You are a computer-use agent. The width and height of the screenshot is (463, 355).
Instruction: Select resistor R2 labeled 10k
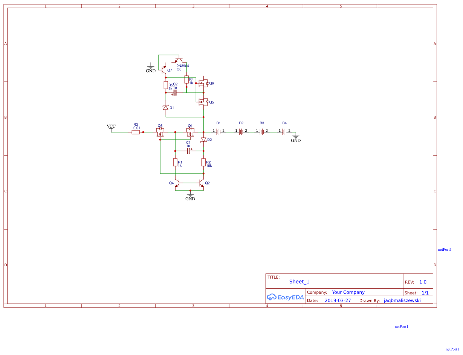point(204,163)
